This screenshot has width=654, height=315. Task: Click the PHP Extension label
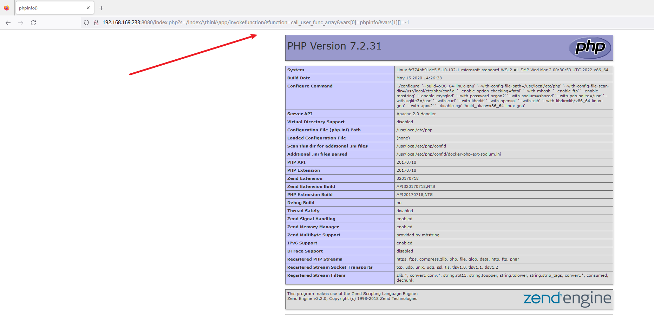(x=303, y=170)
